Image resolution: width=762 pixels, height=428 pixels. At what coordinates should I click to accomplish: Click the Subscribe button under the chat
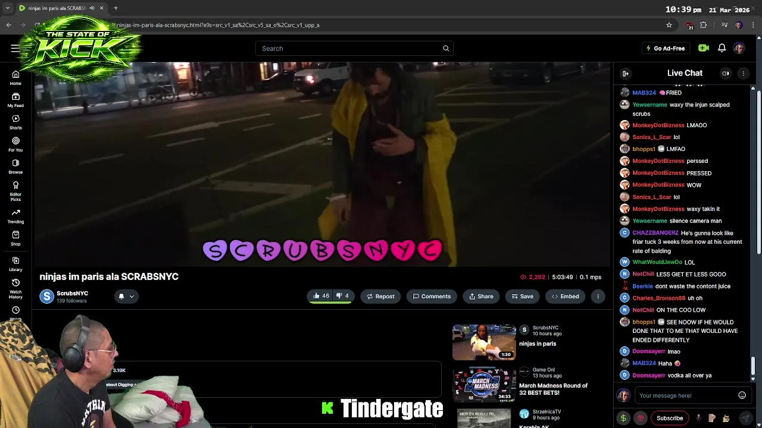(x=670, y=418)
